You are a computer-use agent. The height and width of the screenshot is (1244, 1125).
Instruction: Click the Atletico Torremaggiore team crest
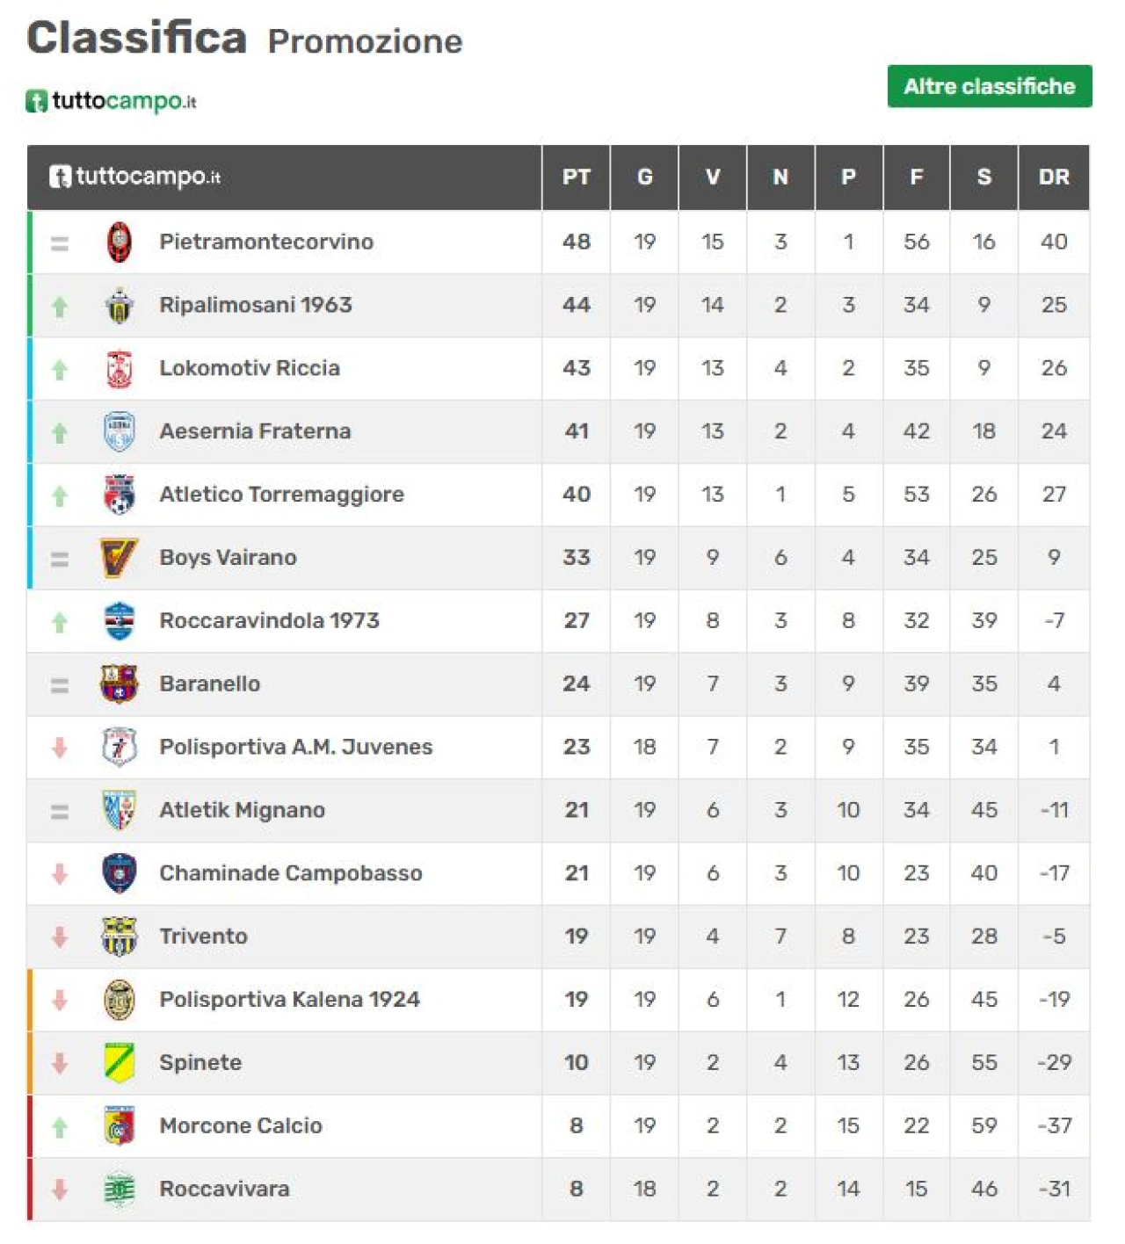point(120,495)
